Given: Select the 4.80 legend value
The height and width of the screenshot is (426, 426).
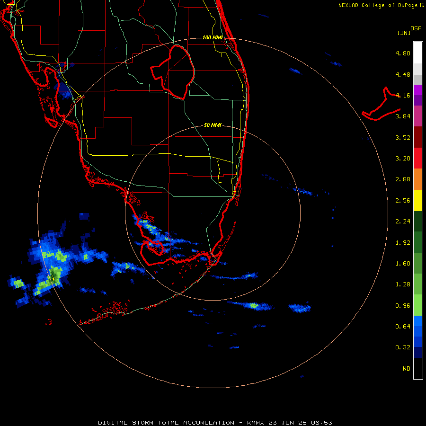Looking at the screenshot, I should click(x=403, y=53).
